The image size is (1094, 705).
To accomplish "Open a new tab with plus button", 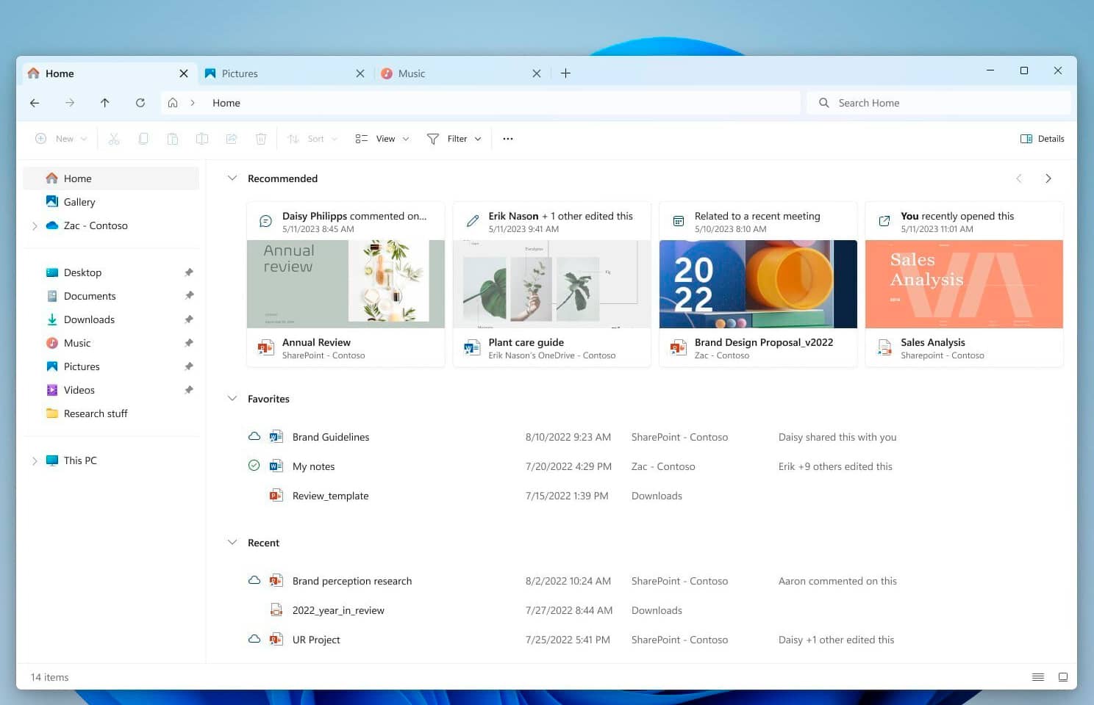I will click(x=565, y=73).
